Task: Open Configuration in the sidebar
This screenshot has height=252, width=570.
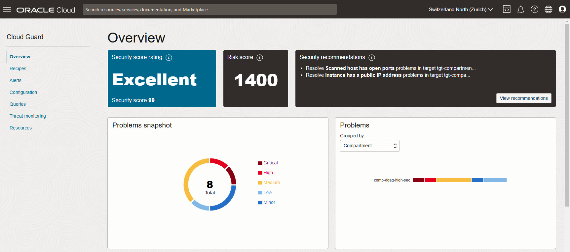Action: tap(23, 92)
